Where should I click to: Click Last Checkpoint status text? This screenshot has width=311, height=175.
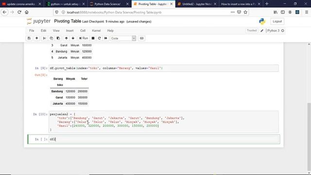(104, 21)
